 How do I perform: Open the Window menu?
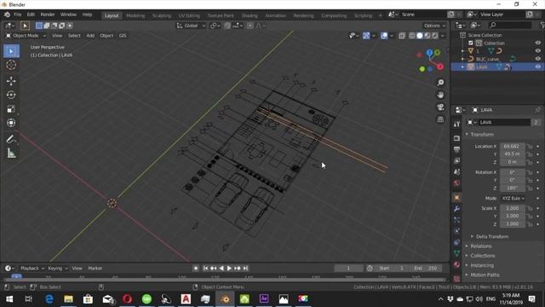68,15
